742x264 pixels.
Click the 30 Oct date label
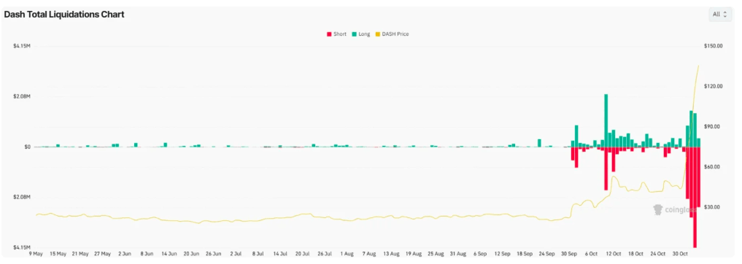click(x=681, y=254)
